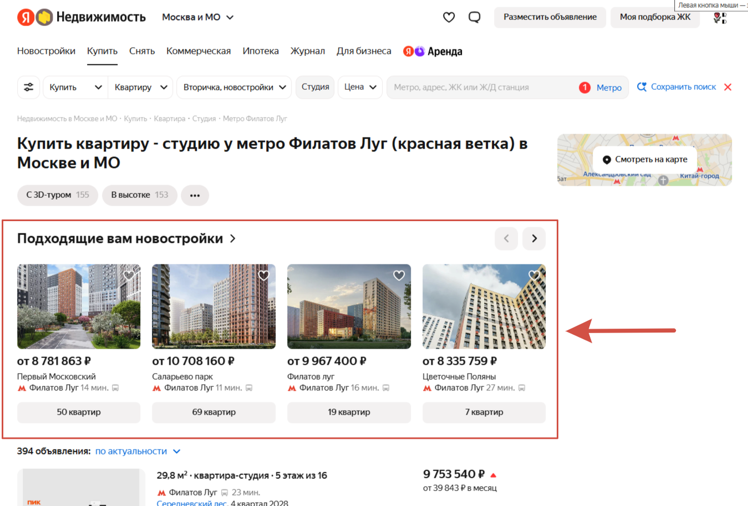
Task: Favorite the Саларьево парк listing
Action: click(x=264, y=275)
